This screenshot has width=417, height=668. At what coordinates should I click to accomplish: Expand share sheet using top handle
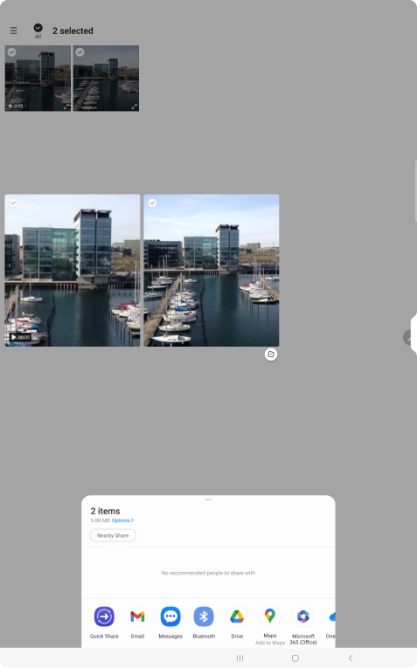(x=208, y=499)
